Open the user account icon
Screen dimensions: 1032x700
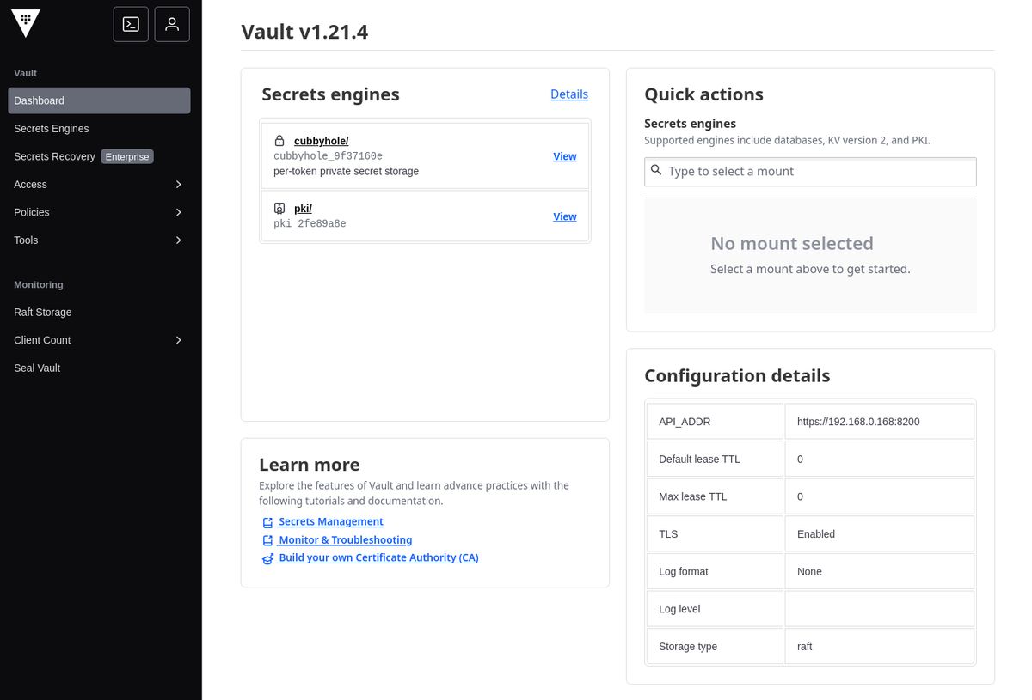(171, 24)
